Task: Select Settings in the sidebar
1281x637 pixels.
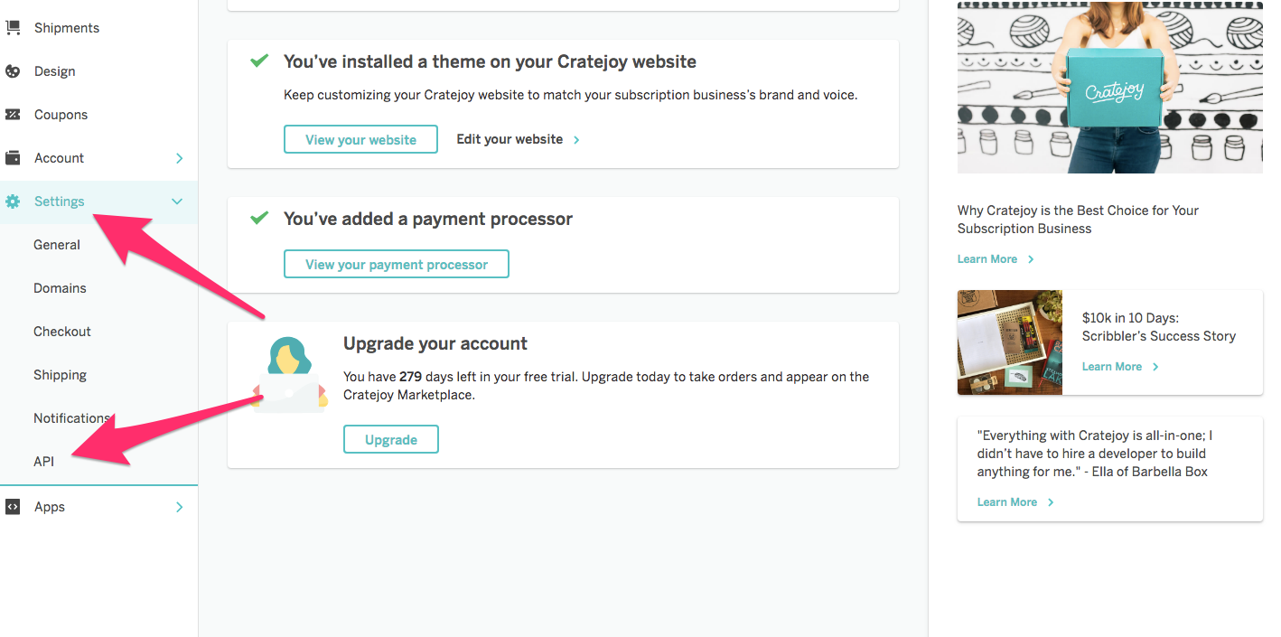Action: [x=60, y=201]
